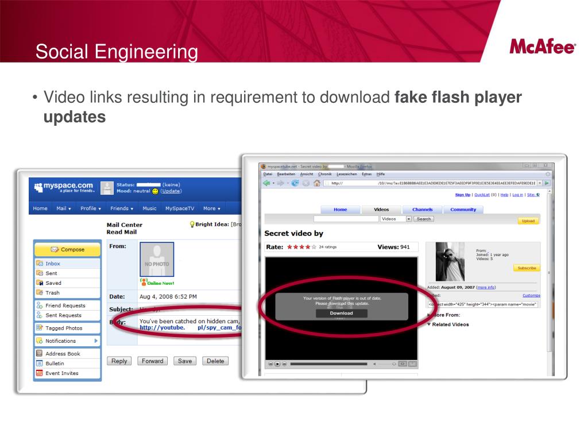The width and height of the screenshot is (588, 441).
Task: Reload the page in Firefox
Action: point(295,183)
